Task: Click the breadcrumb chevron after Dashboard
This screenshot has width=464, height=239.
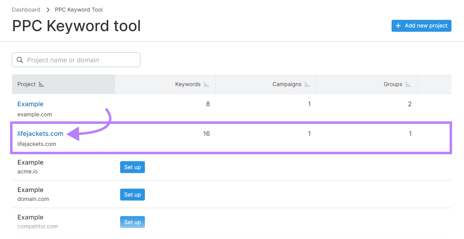Action: [48, 9]
